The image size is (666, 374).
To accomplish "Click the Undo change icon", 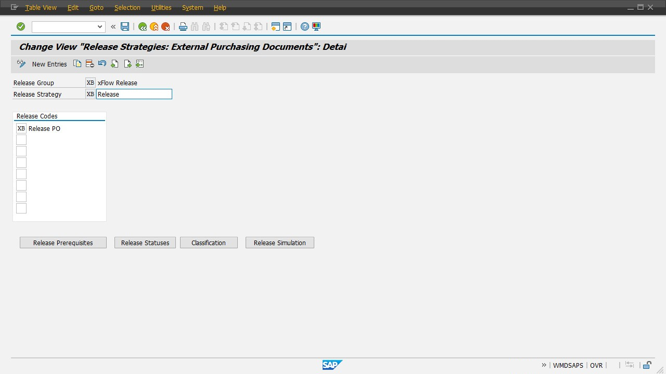I will pos(102,64).
